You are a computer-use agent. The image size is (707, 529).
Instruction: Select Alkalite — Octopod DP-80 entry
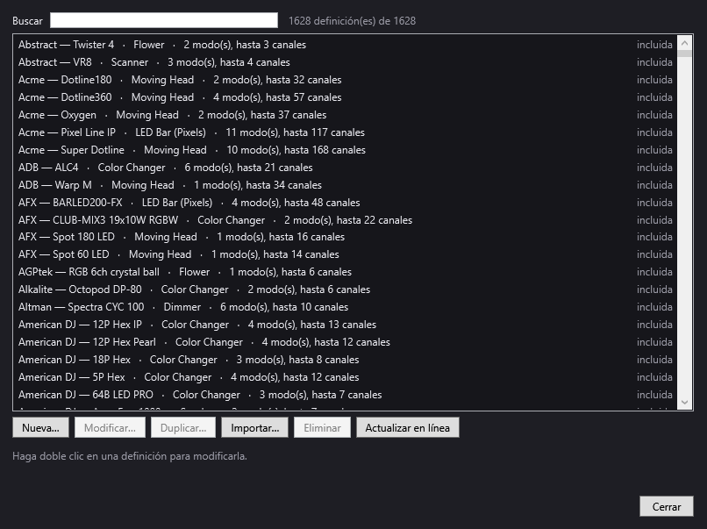click(x=345, y=290)
